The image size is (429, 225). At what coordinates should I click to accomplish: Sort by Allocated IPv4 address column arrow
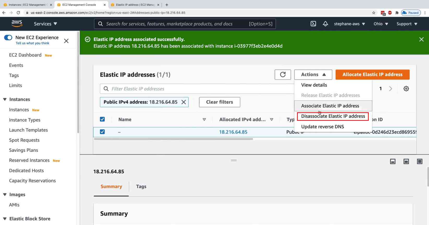(271, 120)
